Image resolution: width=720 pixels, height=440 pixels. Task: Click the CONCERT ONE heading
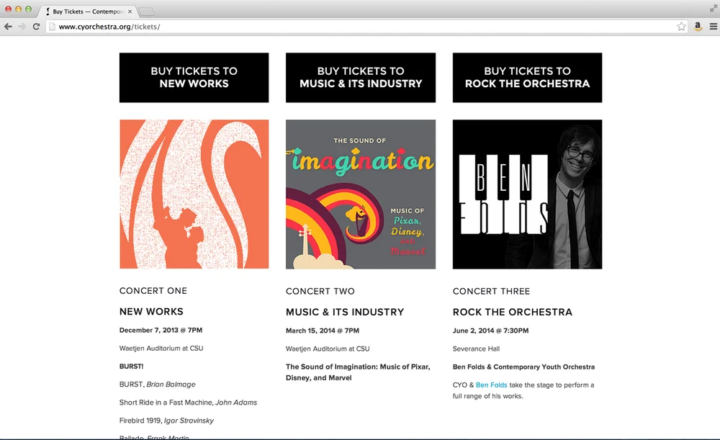(153, 291)
